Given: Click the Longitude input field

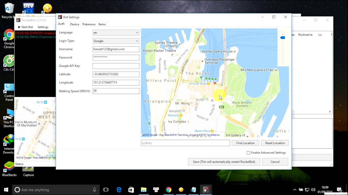Looking at the screenshot, I should 116,83.
